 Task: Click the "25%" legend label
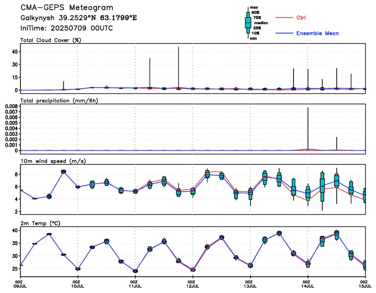pyautogui.click(x=257, y=28)
